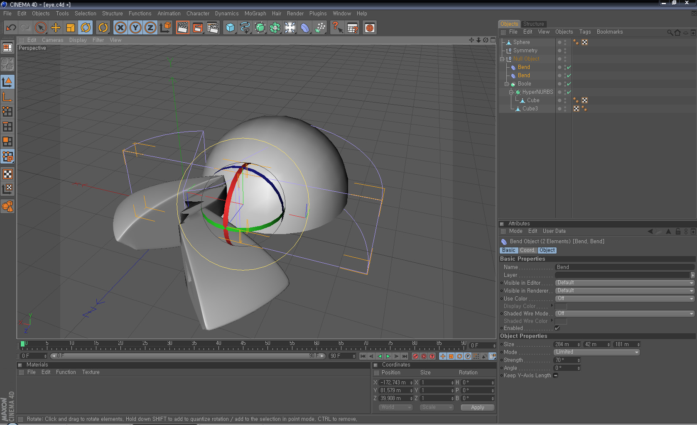Go to end of animation

coord(405,357)
